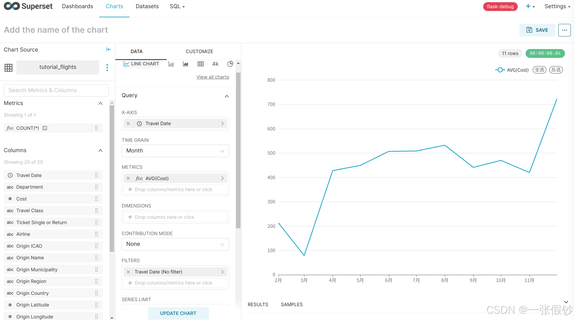Image resolution: width=574 pixels, height=320 pixels.
Task: Focus the Search Metrics & Columns field
Action: tap(56, 90)
